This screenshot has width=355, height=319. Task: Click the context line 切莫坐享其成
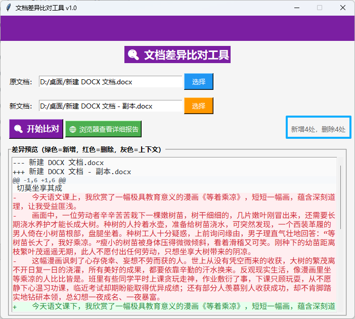[39, 188]
